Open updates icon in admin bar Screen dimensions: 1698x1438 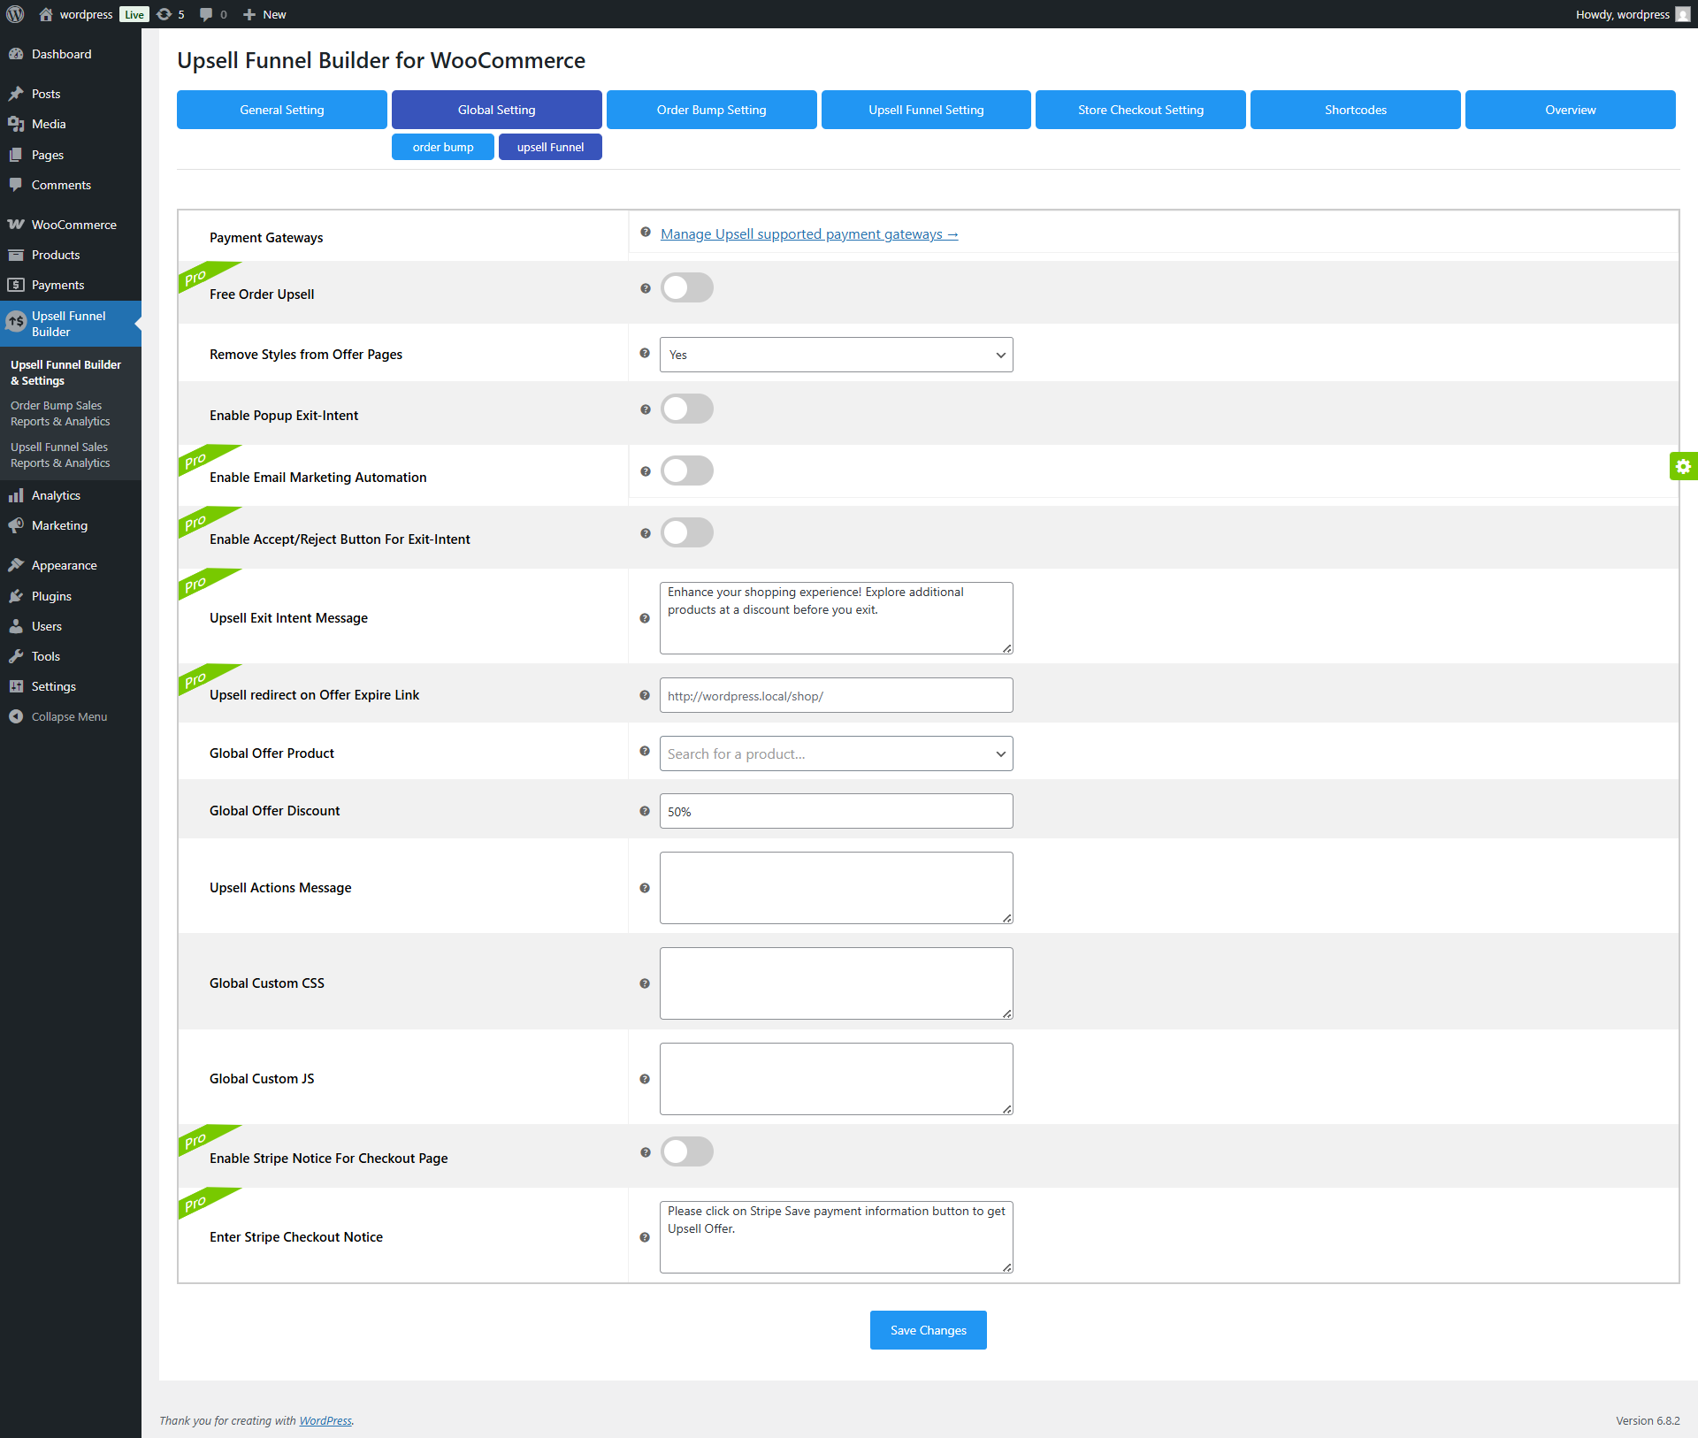(164, 14)
